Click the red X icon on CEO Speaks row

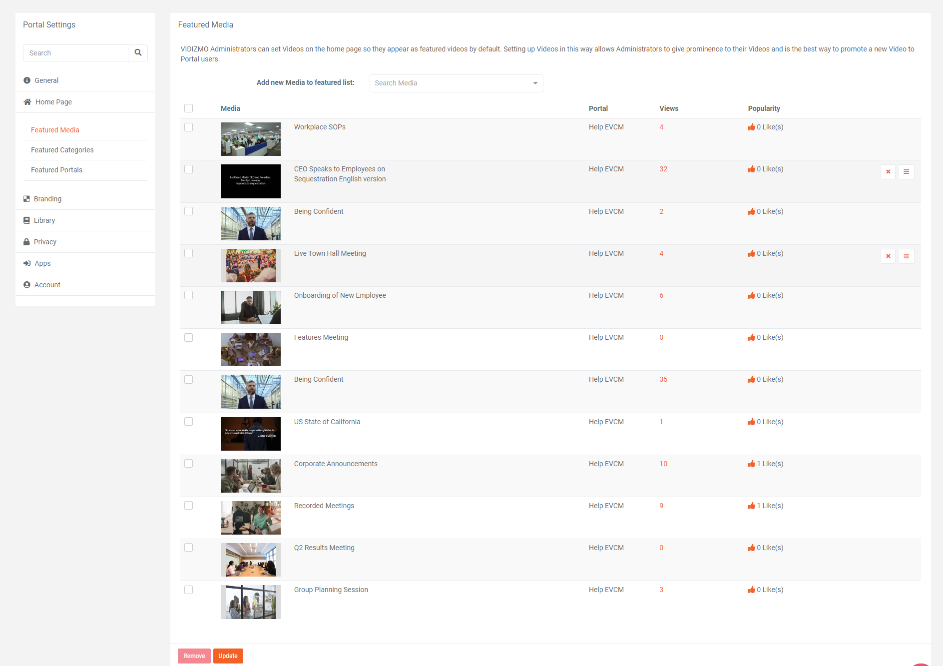pyautogui.click(x=888, y=172)
